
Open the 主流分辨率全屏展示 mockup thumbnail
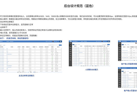(31, 56)
